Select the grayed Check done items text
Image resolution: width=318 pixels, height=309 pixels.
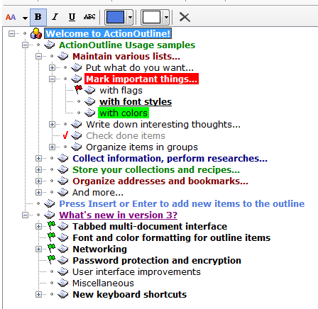[x=126, y=135]
